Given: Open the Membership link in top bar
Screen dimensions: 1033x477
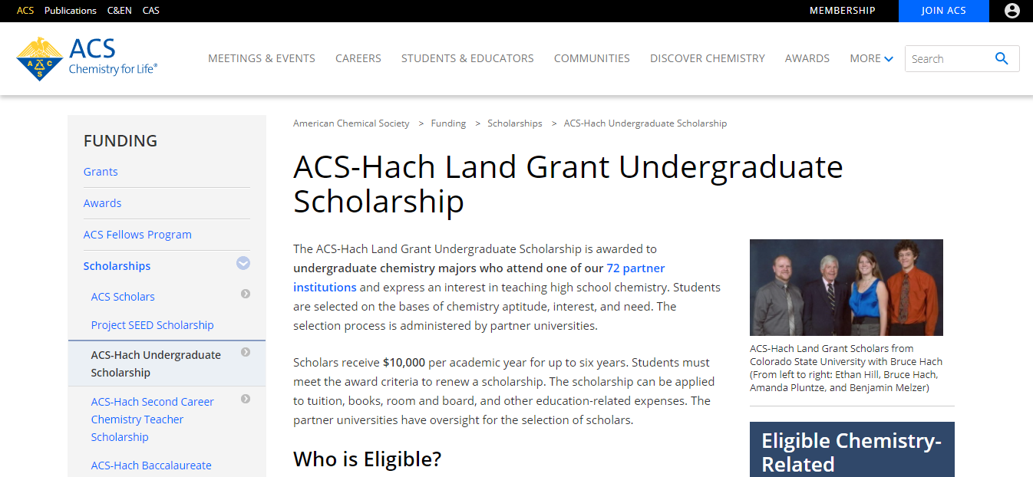Looking at the screenshot, I should click(842, 11).
